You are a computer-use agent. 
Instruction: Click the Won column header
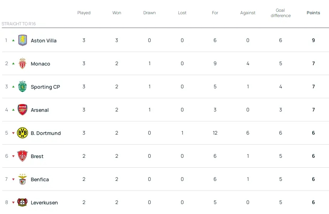point(117,13)
